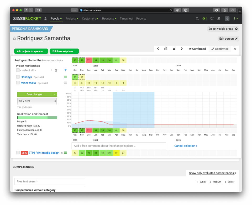The width and height of the screenshot is (252, 205).
Task: Click the Safari back button
Action: click(26, 10)
